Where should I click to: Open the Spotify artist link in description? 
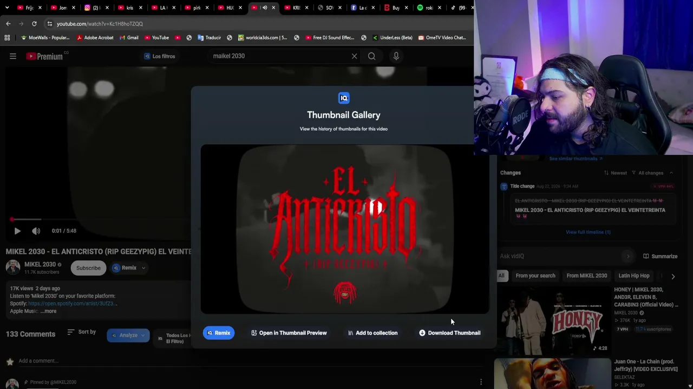point(73,304)
